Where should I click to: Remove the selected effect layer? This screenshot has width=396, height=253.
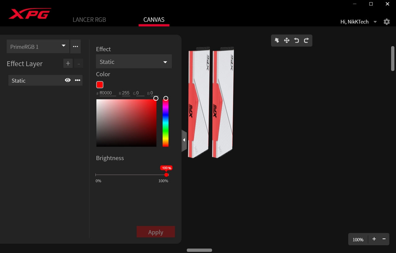pos(79,64)
